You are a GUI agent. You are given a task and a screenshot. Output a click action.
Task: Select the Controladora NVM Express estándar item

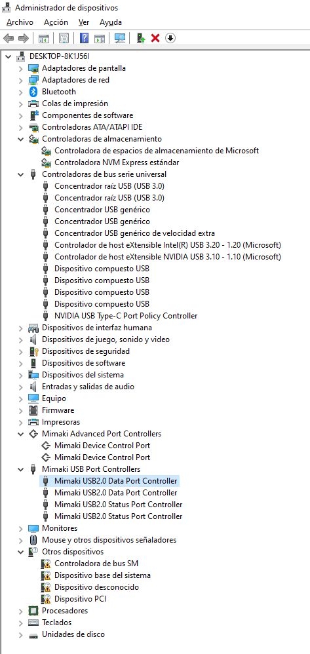pyautogui.click(x=117, y=163)
